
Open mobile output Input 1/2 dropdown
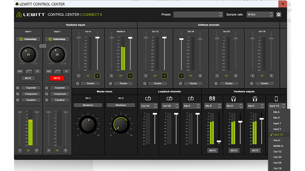[x=277, y=106]
